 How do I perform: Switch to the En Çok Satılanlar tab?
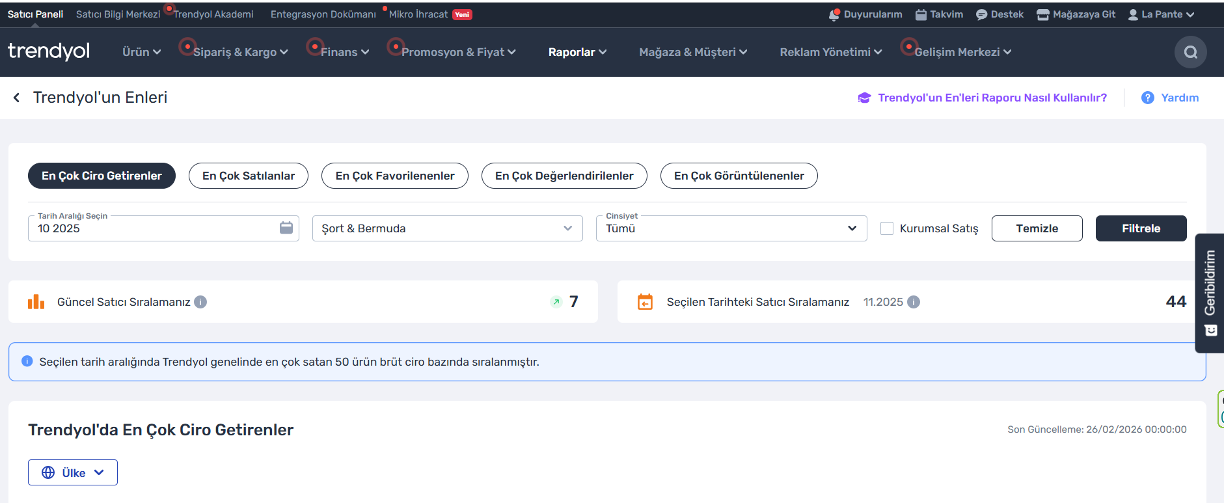click(249, 176)
